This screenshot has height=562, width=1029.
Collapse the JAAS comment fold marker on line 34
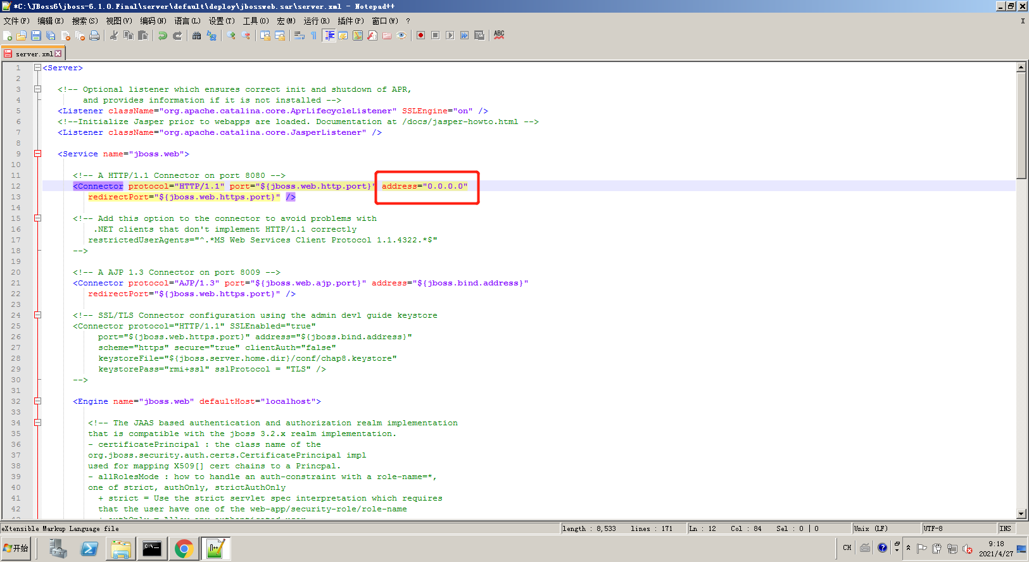[37, 423]
